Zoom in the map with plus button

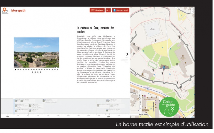192,9
